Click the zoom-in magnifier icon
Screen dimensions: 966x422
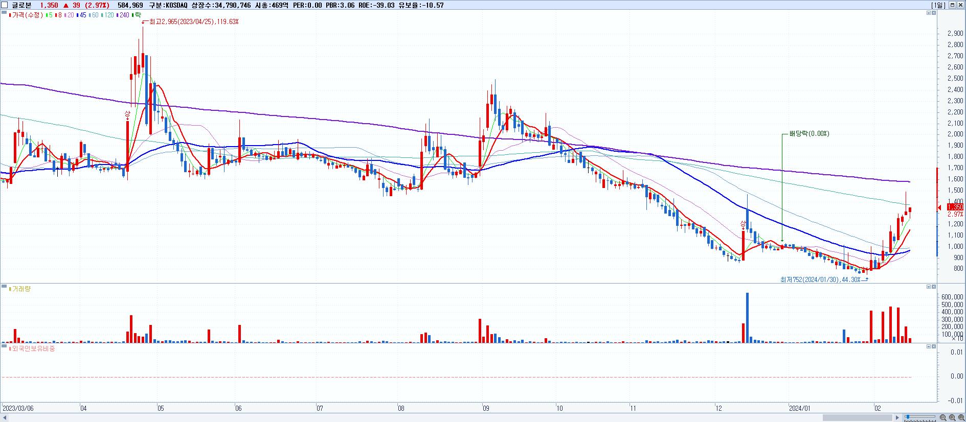click(x=952, y=417)
